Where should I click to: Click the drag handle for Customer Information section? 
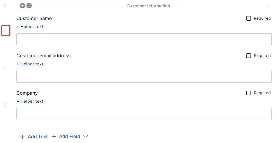(x=5, y=5)
